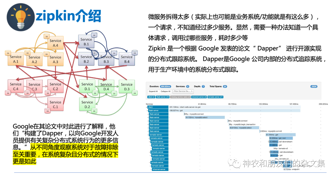Viewport: 336px width, 178px height.
Task: Select the client x4 service tag
Action: point(151,97)
